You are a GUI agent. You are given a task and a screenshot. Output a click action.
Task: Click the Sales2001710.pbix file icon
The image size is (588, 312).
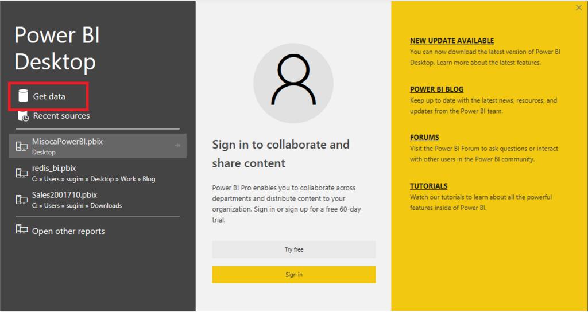pyautogui.click(x=22, y=199)
